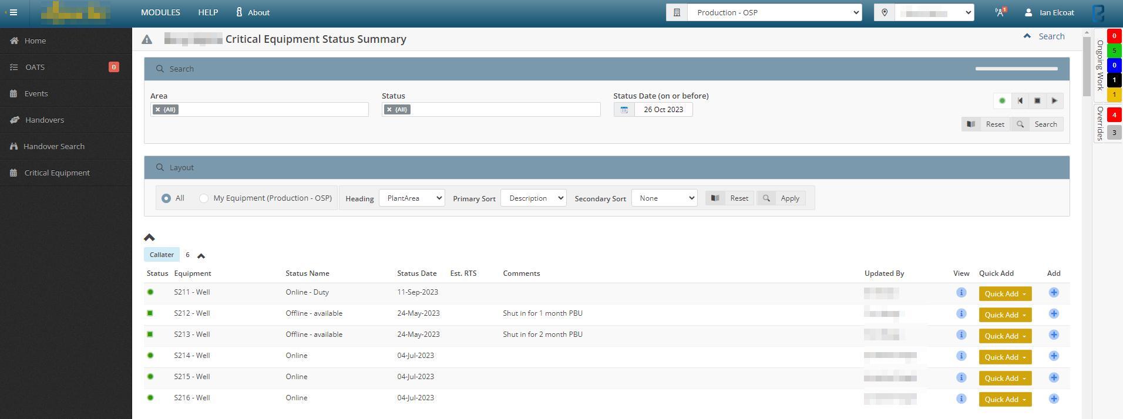Open the Status Date calendar picker icon
Viewport: 1123px width, 419px height.
(624, 110)
